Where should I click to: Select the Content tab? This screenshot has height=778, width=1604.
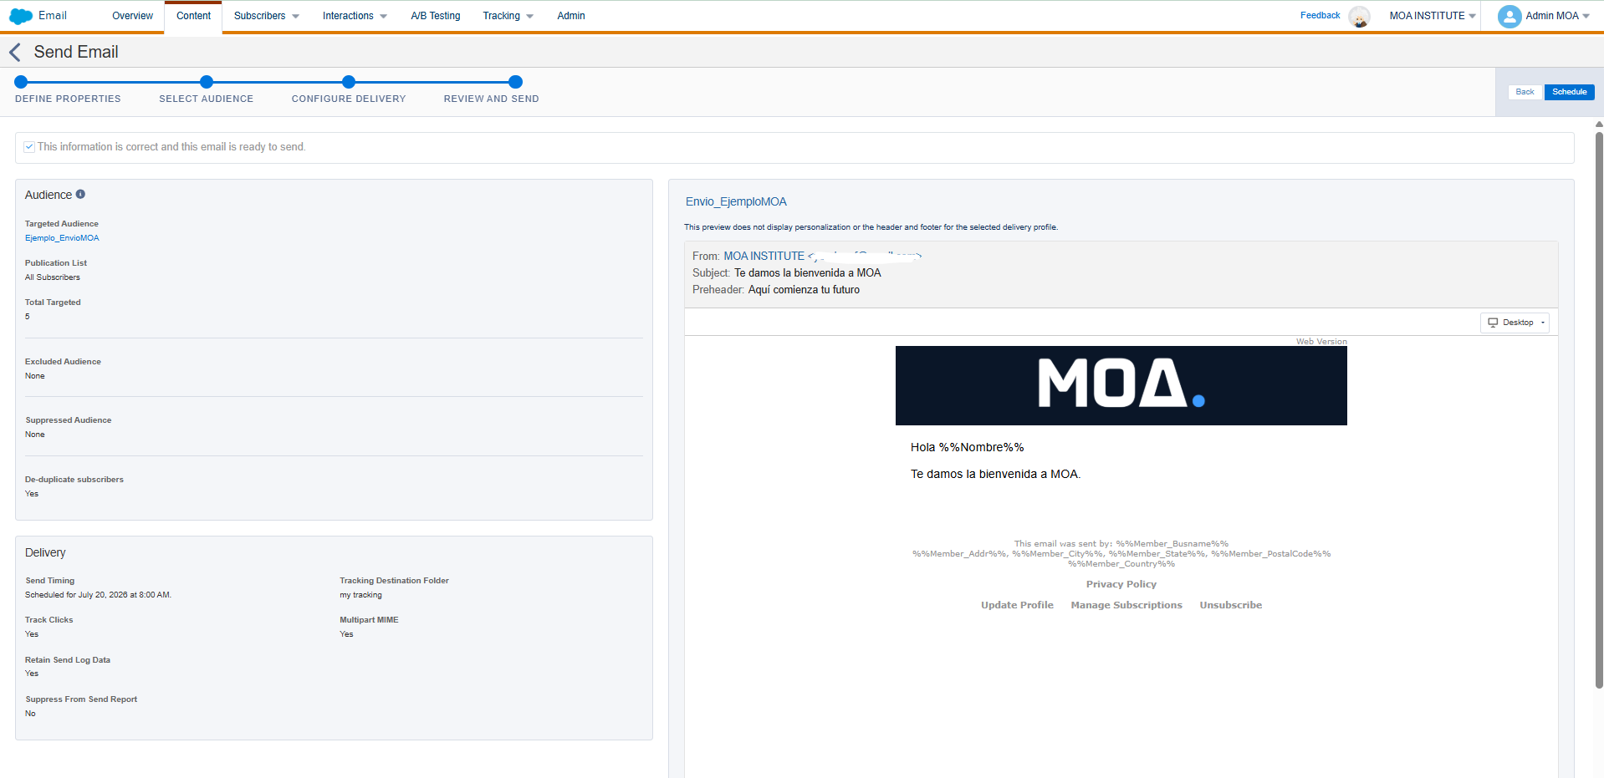[x=193, y=16]
